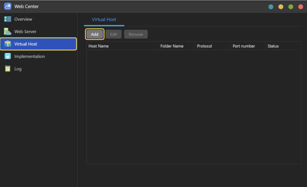Close Web Center with the red dot
Image resolution: width=307 pixels, height=187 pixels.
pos(300,7)
